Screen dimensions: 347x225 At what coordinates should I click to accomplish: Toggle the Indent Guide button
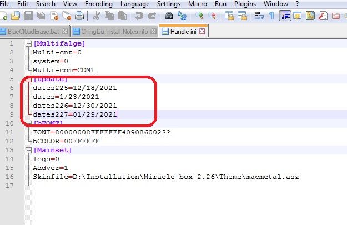[284, 17]
